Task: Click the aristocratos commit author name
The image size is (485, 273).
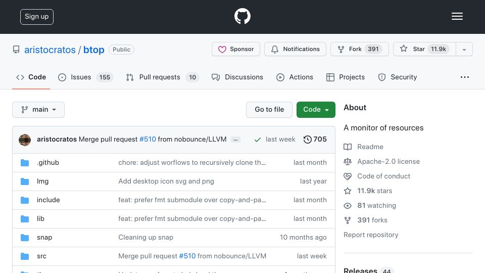Action: coord(57,140)
